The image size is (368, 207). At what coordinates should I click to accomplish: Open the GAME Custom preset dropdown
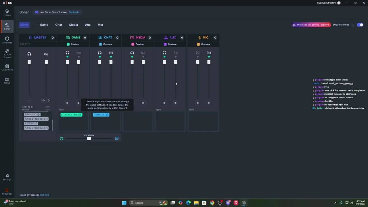73,44
